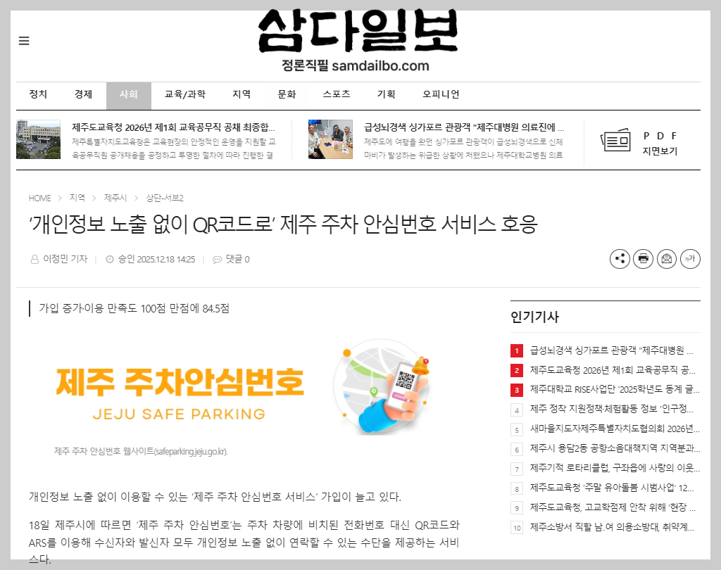Click the article title about QR코드 주차 안심번호
The width and height of the screenshot is (721, 570).
[283, 224]
